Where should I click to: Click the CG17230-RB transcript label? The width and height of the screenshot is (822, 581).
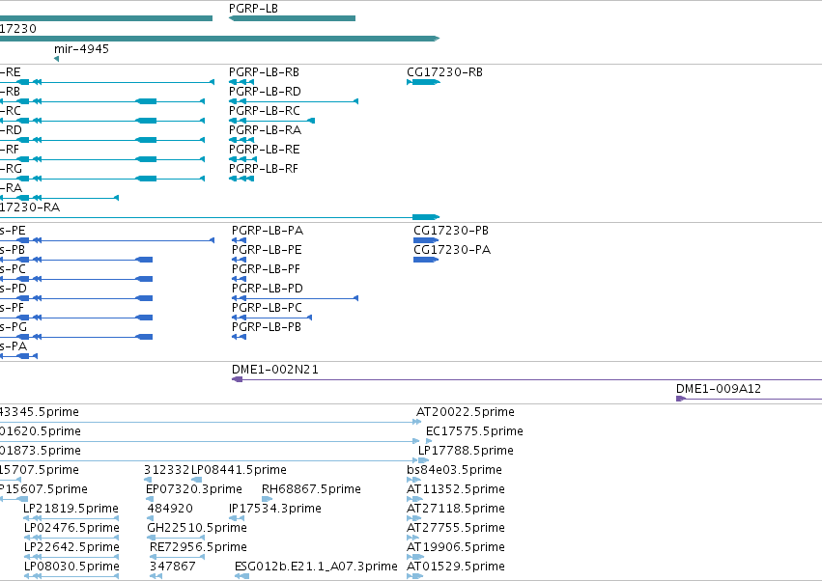(x=444, y=72)
